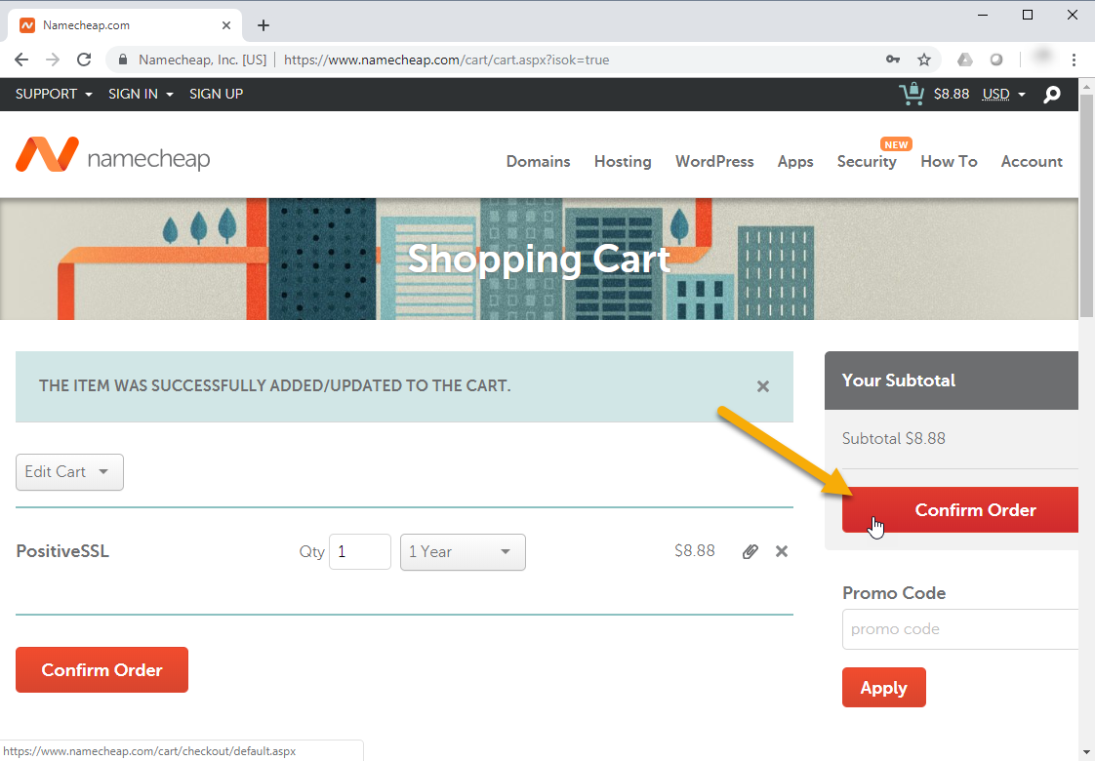Click Confirm Order below the cart items
This screenshot has width=1095, height=761.
click(x=101, y=669)
